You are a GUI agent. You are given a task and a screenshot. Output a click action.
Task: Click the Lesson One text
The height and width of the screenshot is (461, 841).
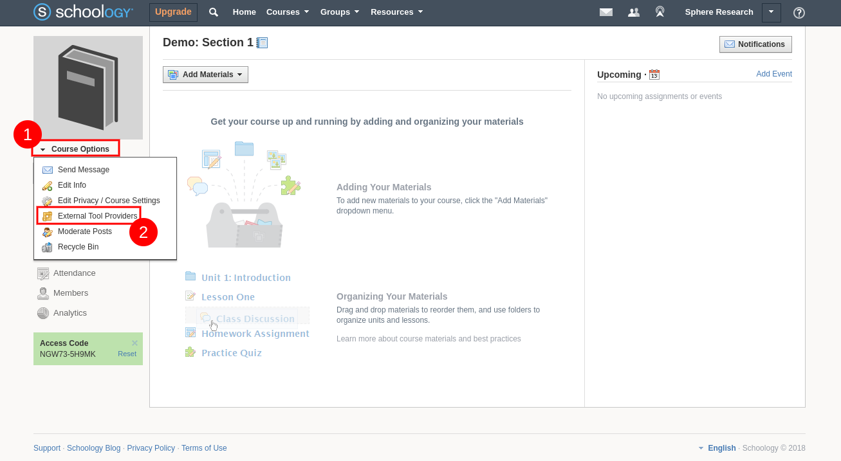point(228,297)
